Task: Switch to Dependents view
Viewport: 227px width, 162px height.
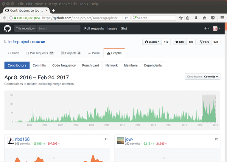Action: 153,65
